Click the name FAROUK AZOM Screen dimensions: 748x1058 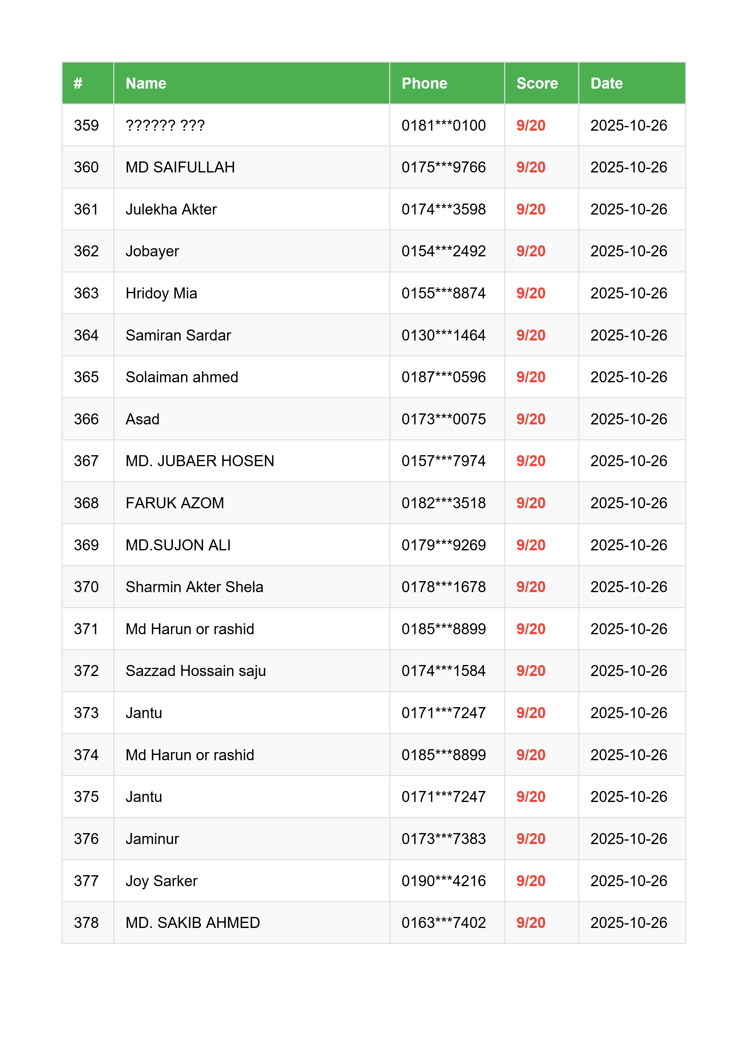coord(175,503)
